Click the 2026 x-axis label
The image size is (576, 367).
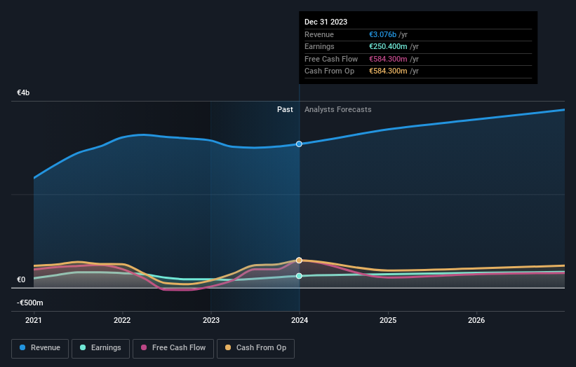pos(476,321)
